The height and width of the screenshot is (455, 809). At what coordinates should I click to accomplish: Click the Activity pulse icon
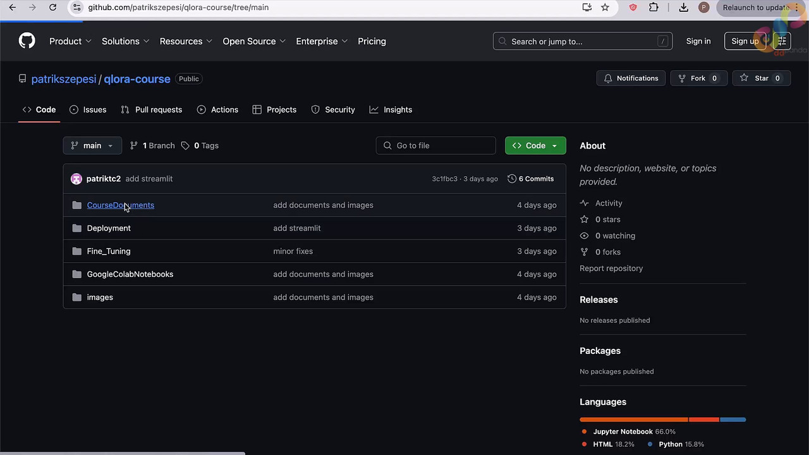pos(585,203)
